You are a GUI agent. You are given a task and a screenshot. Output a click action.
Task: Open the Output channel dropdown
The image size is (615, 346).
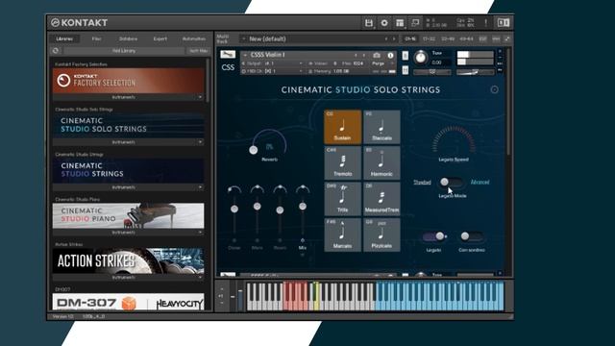[301, 63]
